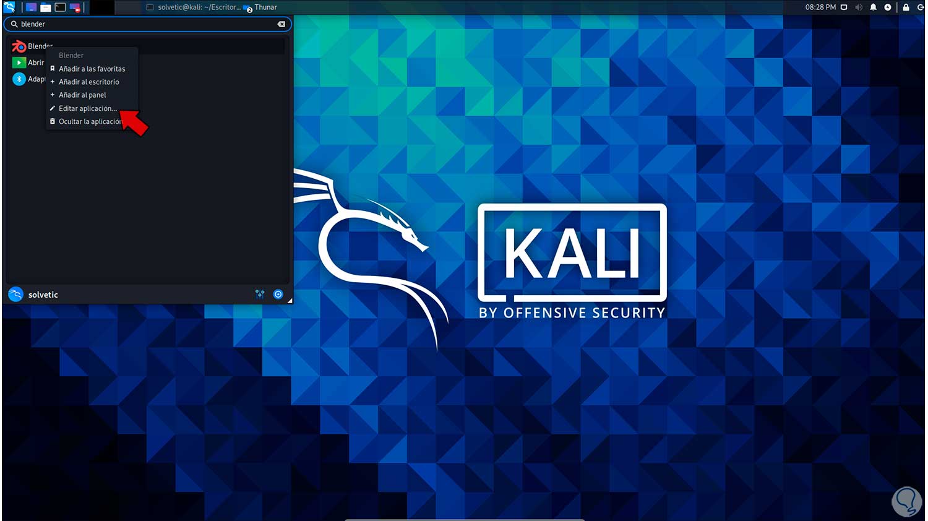
Task: Click the 08:28 PM panel clock
Action: tap(820, 7)
